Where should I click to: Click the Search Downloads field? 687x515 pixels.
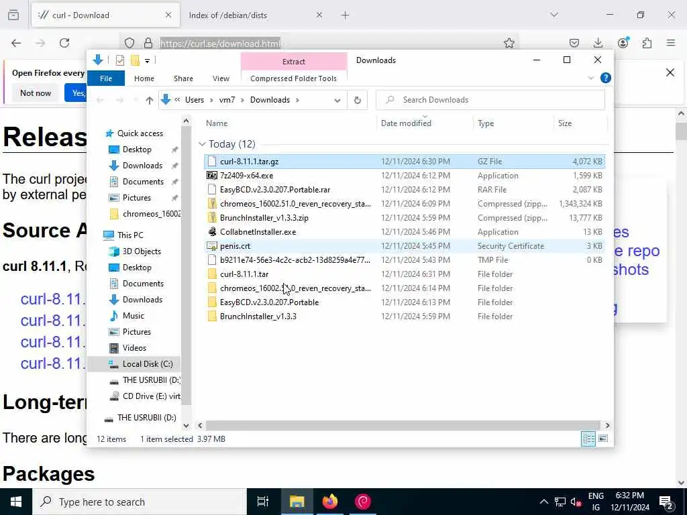490,100
